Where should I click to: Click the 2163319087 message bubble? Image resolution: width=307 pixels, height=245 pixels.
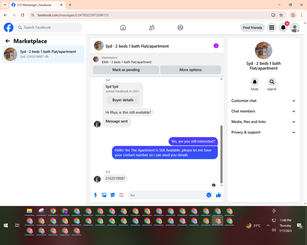point(115,178)
